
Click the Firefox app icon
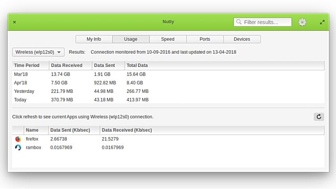18,139
